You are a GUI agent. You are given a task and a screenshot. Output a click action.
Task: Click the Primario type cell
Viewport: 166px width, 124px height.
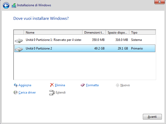tap(137, 48)
